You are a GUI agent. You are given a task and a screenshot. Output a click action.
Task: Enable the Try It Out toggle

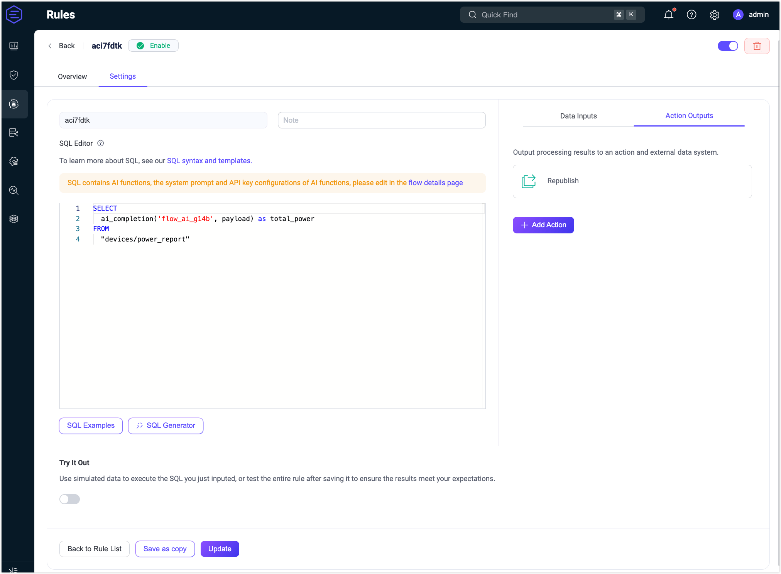(69, 499)
